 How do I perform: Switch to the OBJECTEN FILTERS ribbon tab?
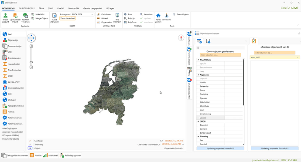click(27, 8)
